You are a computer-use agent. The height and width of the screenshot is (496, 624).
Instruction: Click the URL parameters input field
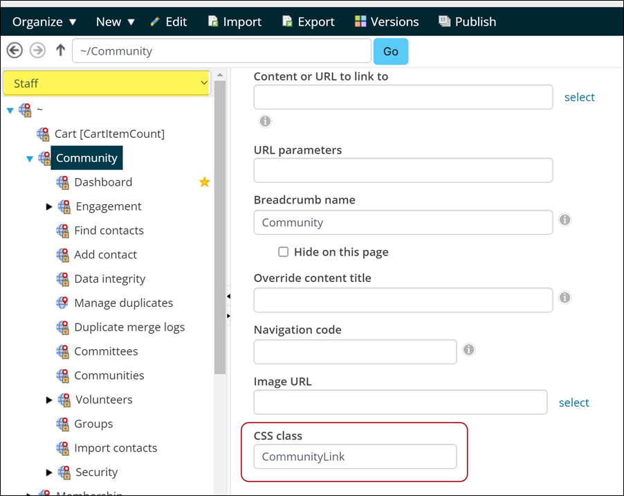(x=403, y=170)
